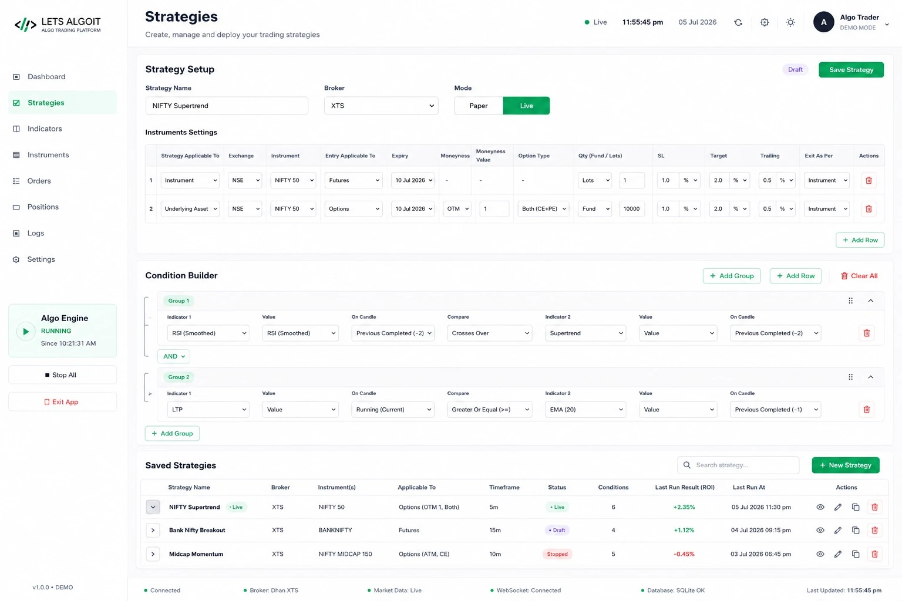The height and width of the screenshot is (601, 902).
Task: Edit the Midcap Momentum strategy
Action: pos(838,554)
